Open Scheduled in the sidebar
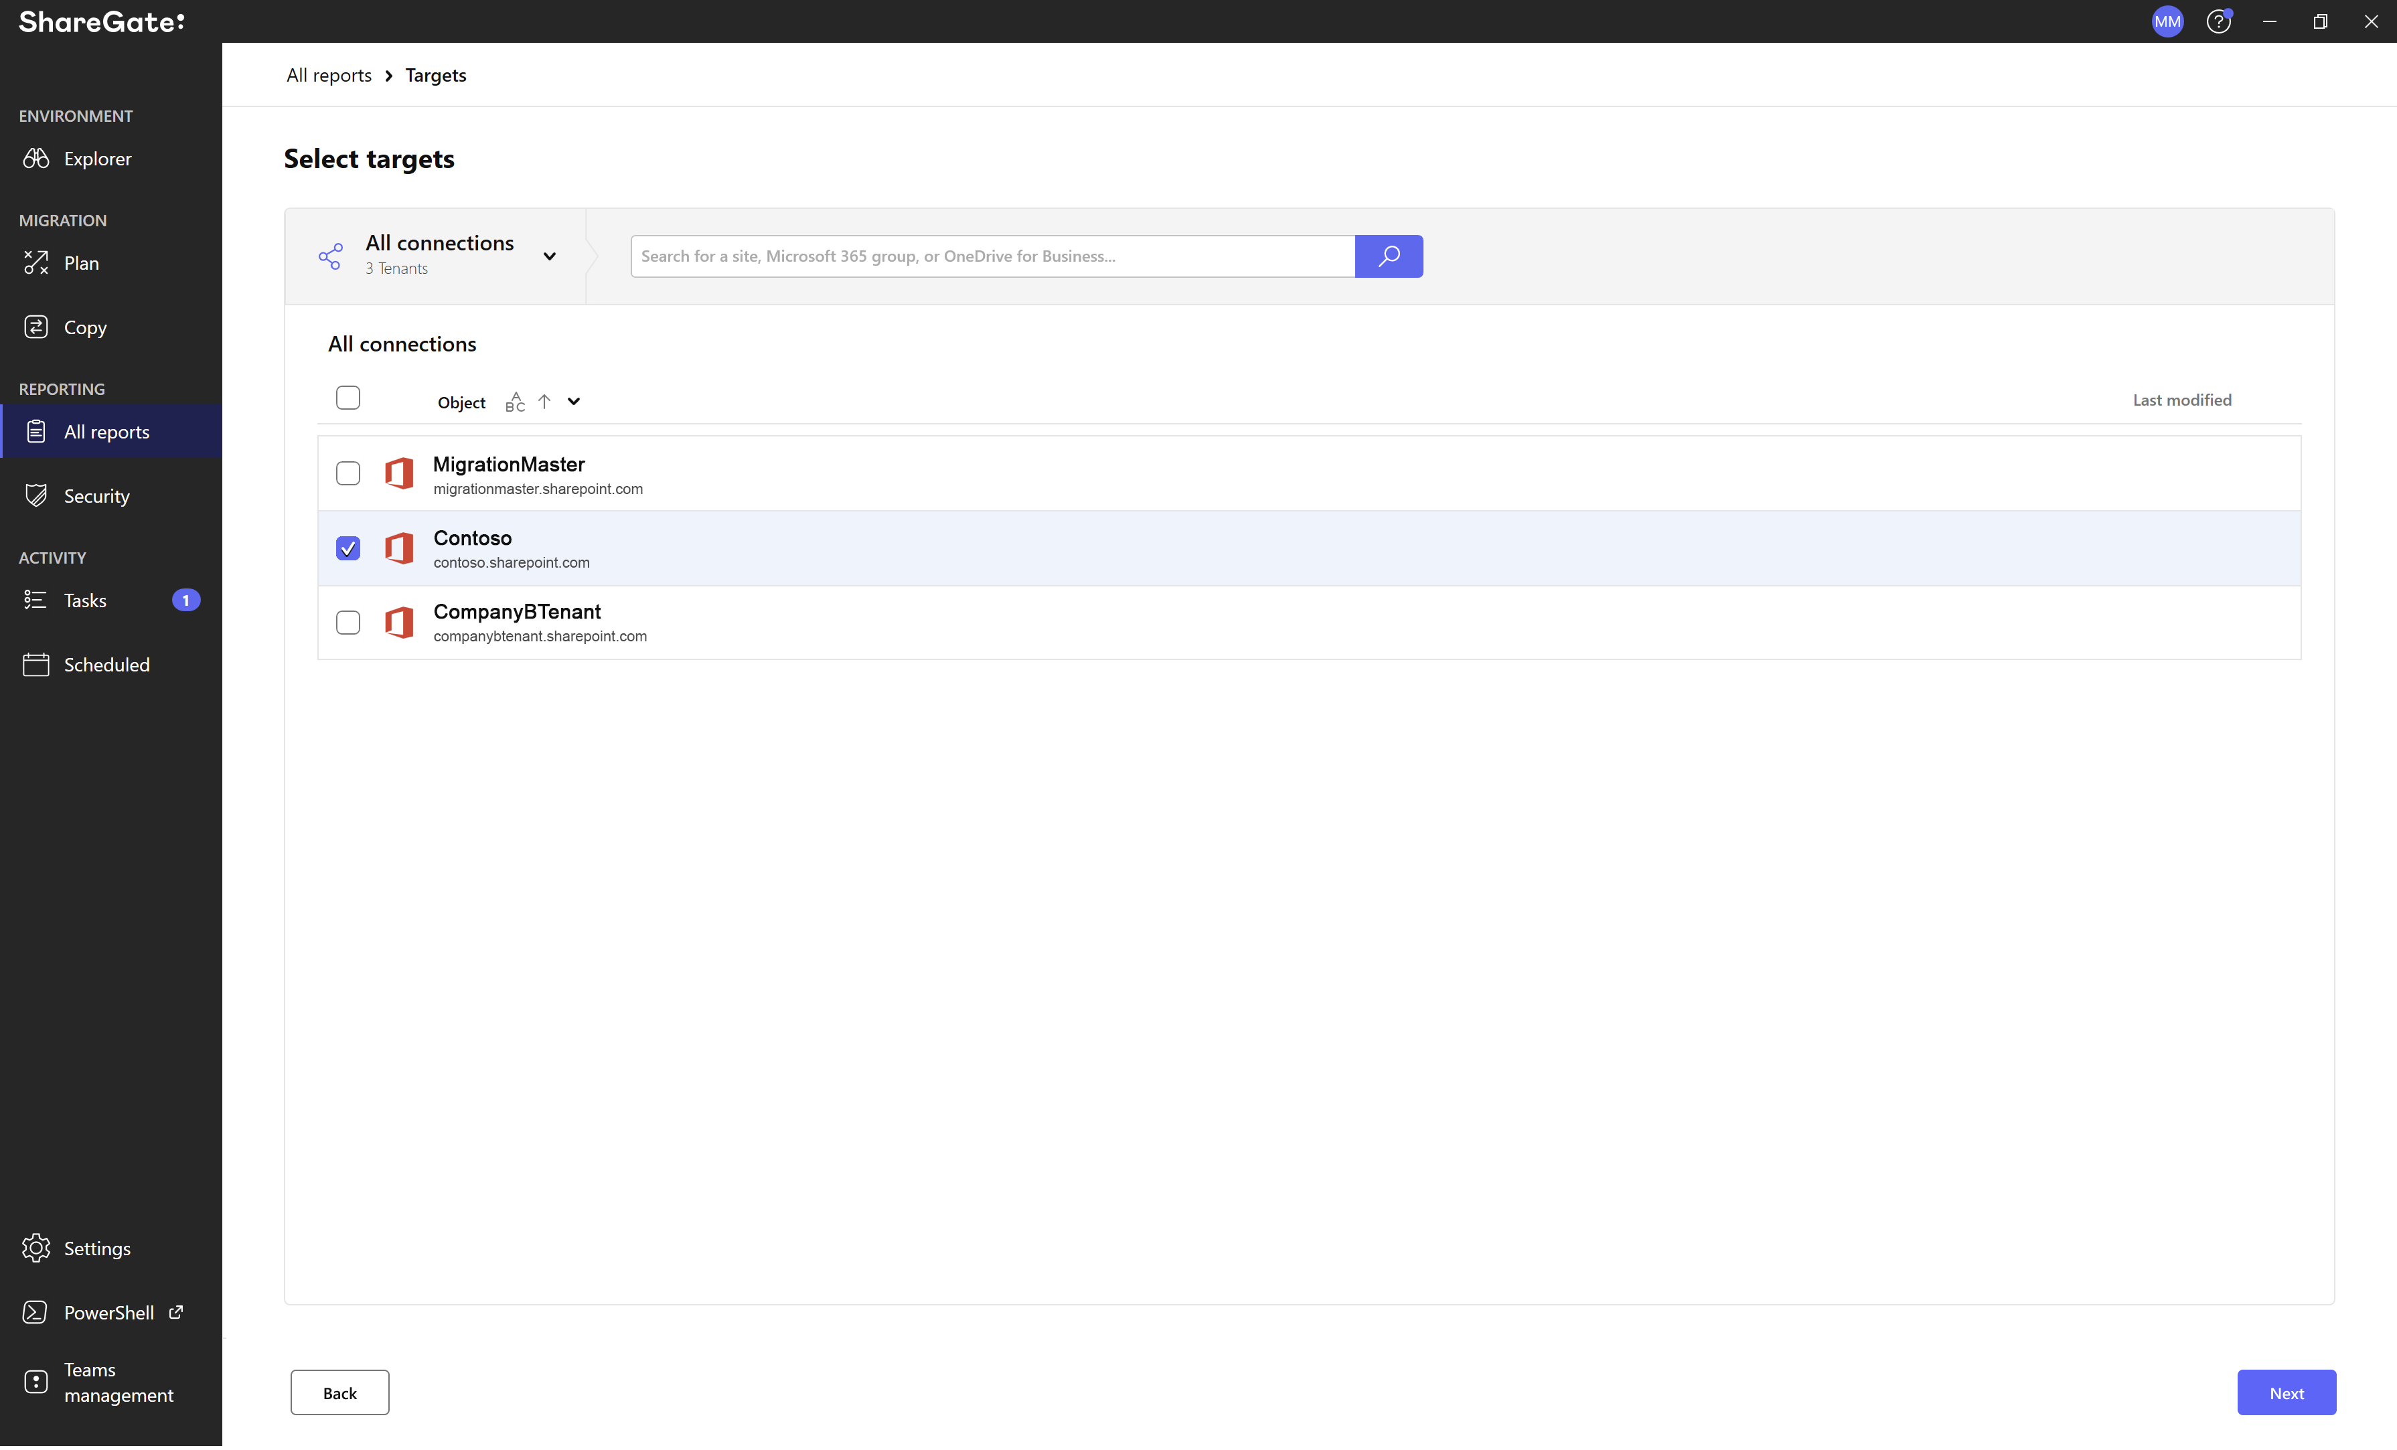The width and height of the screenshot is (2397, 1450). [x=111, y=665]
